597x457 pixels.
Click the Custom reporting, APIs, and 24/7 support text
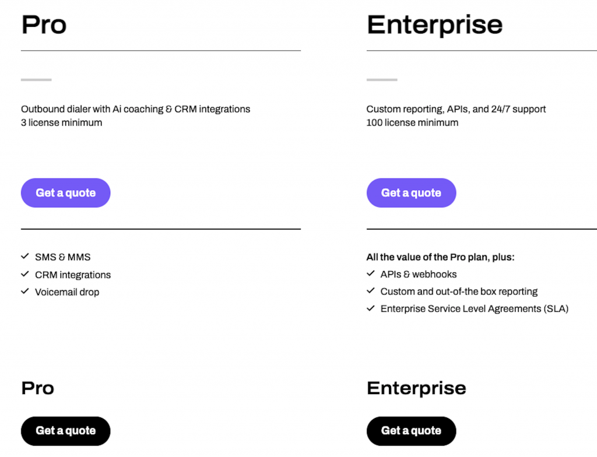point(456,109)
